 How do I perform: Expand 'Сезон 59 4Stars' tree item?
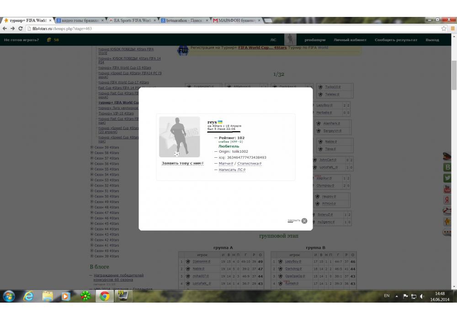(92, 147)
